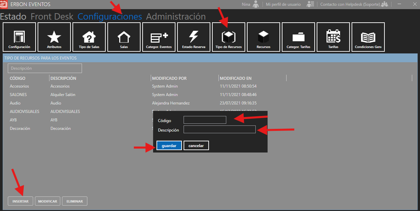Open the Configuración tile icon
Screen dimensions: 420x211
19,37
